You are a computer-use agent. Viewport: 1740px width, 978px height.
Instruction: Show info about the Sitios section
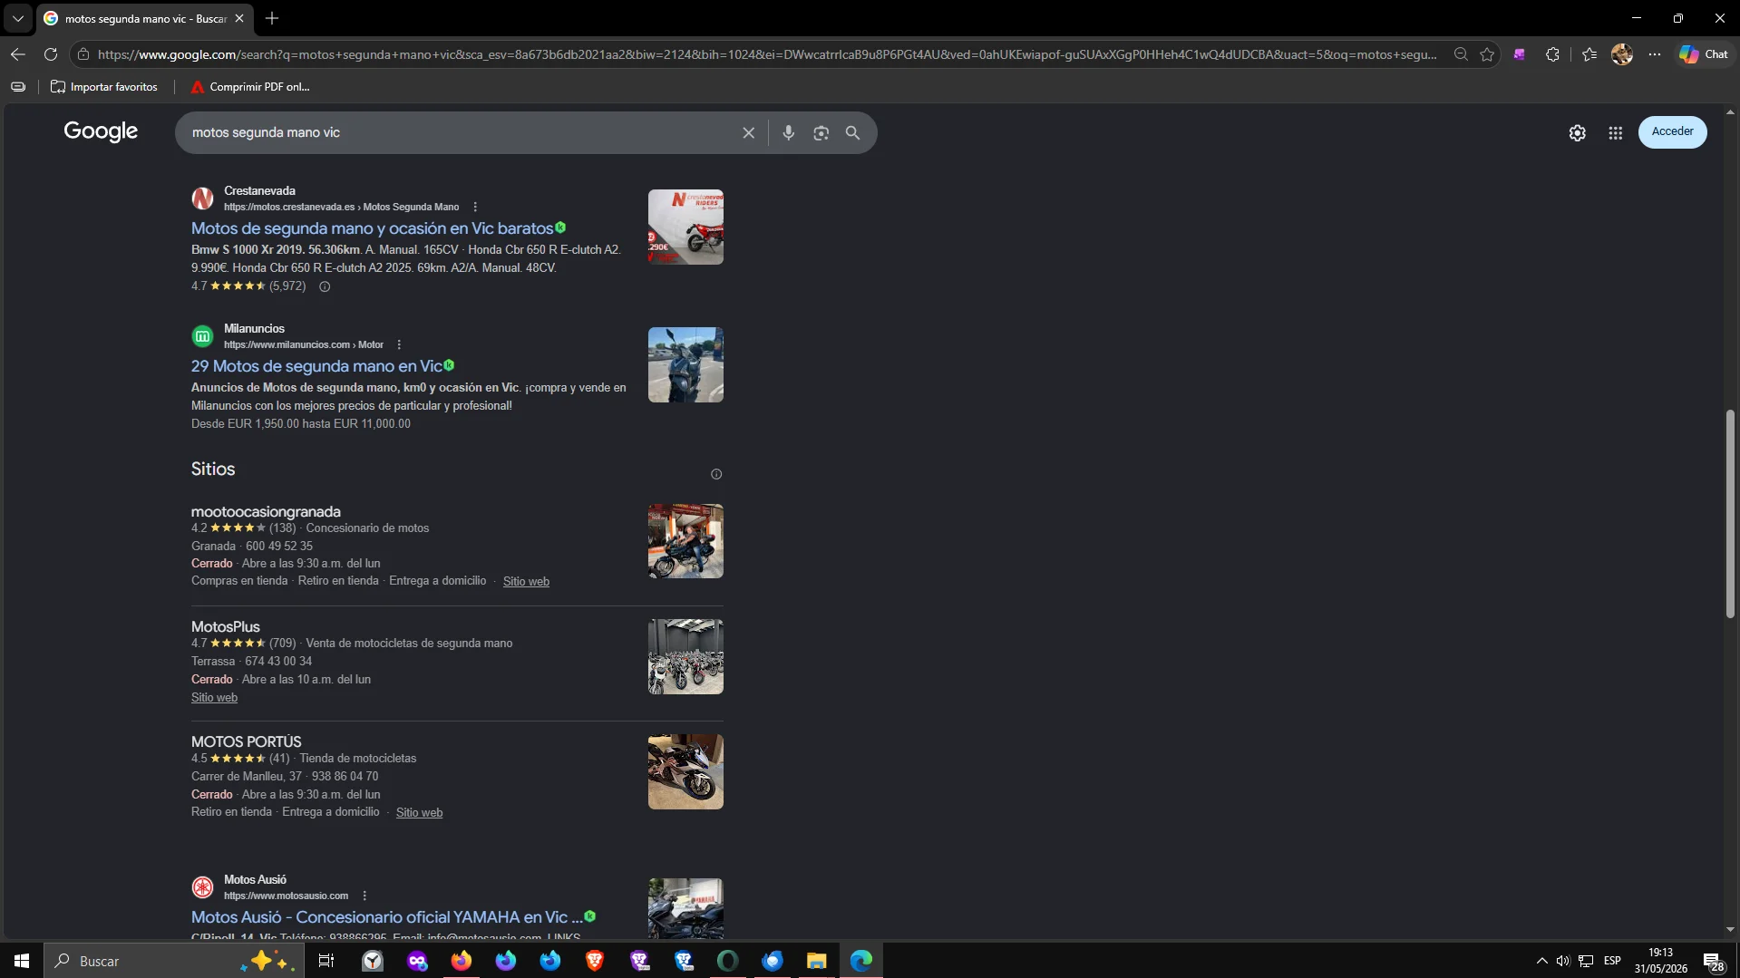pyautogui.click(x=716, y=474)
